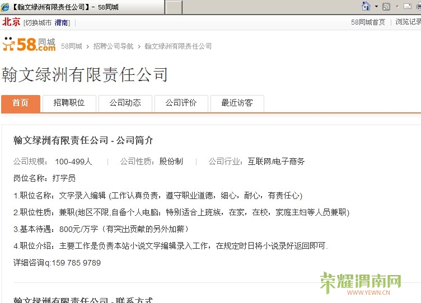Click the 切换城市 link
This screenshot has width=421, height=303.
tap(39, 23)
